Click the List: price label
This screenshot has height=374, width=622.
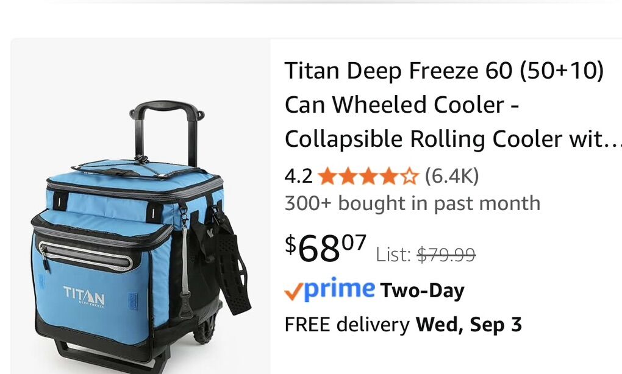(393, 255)
